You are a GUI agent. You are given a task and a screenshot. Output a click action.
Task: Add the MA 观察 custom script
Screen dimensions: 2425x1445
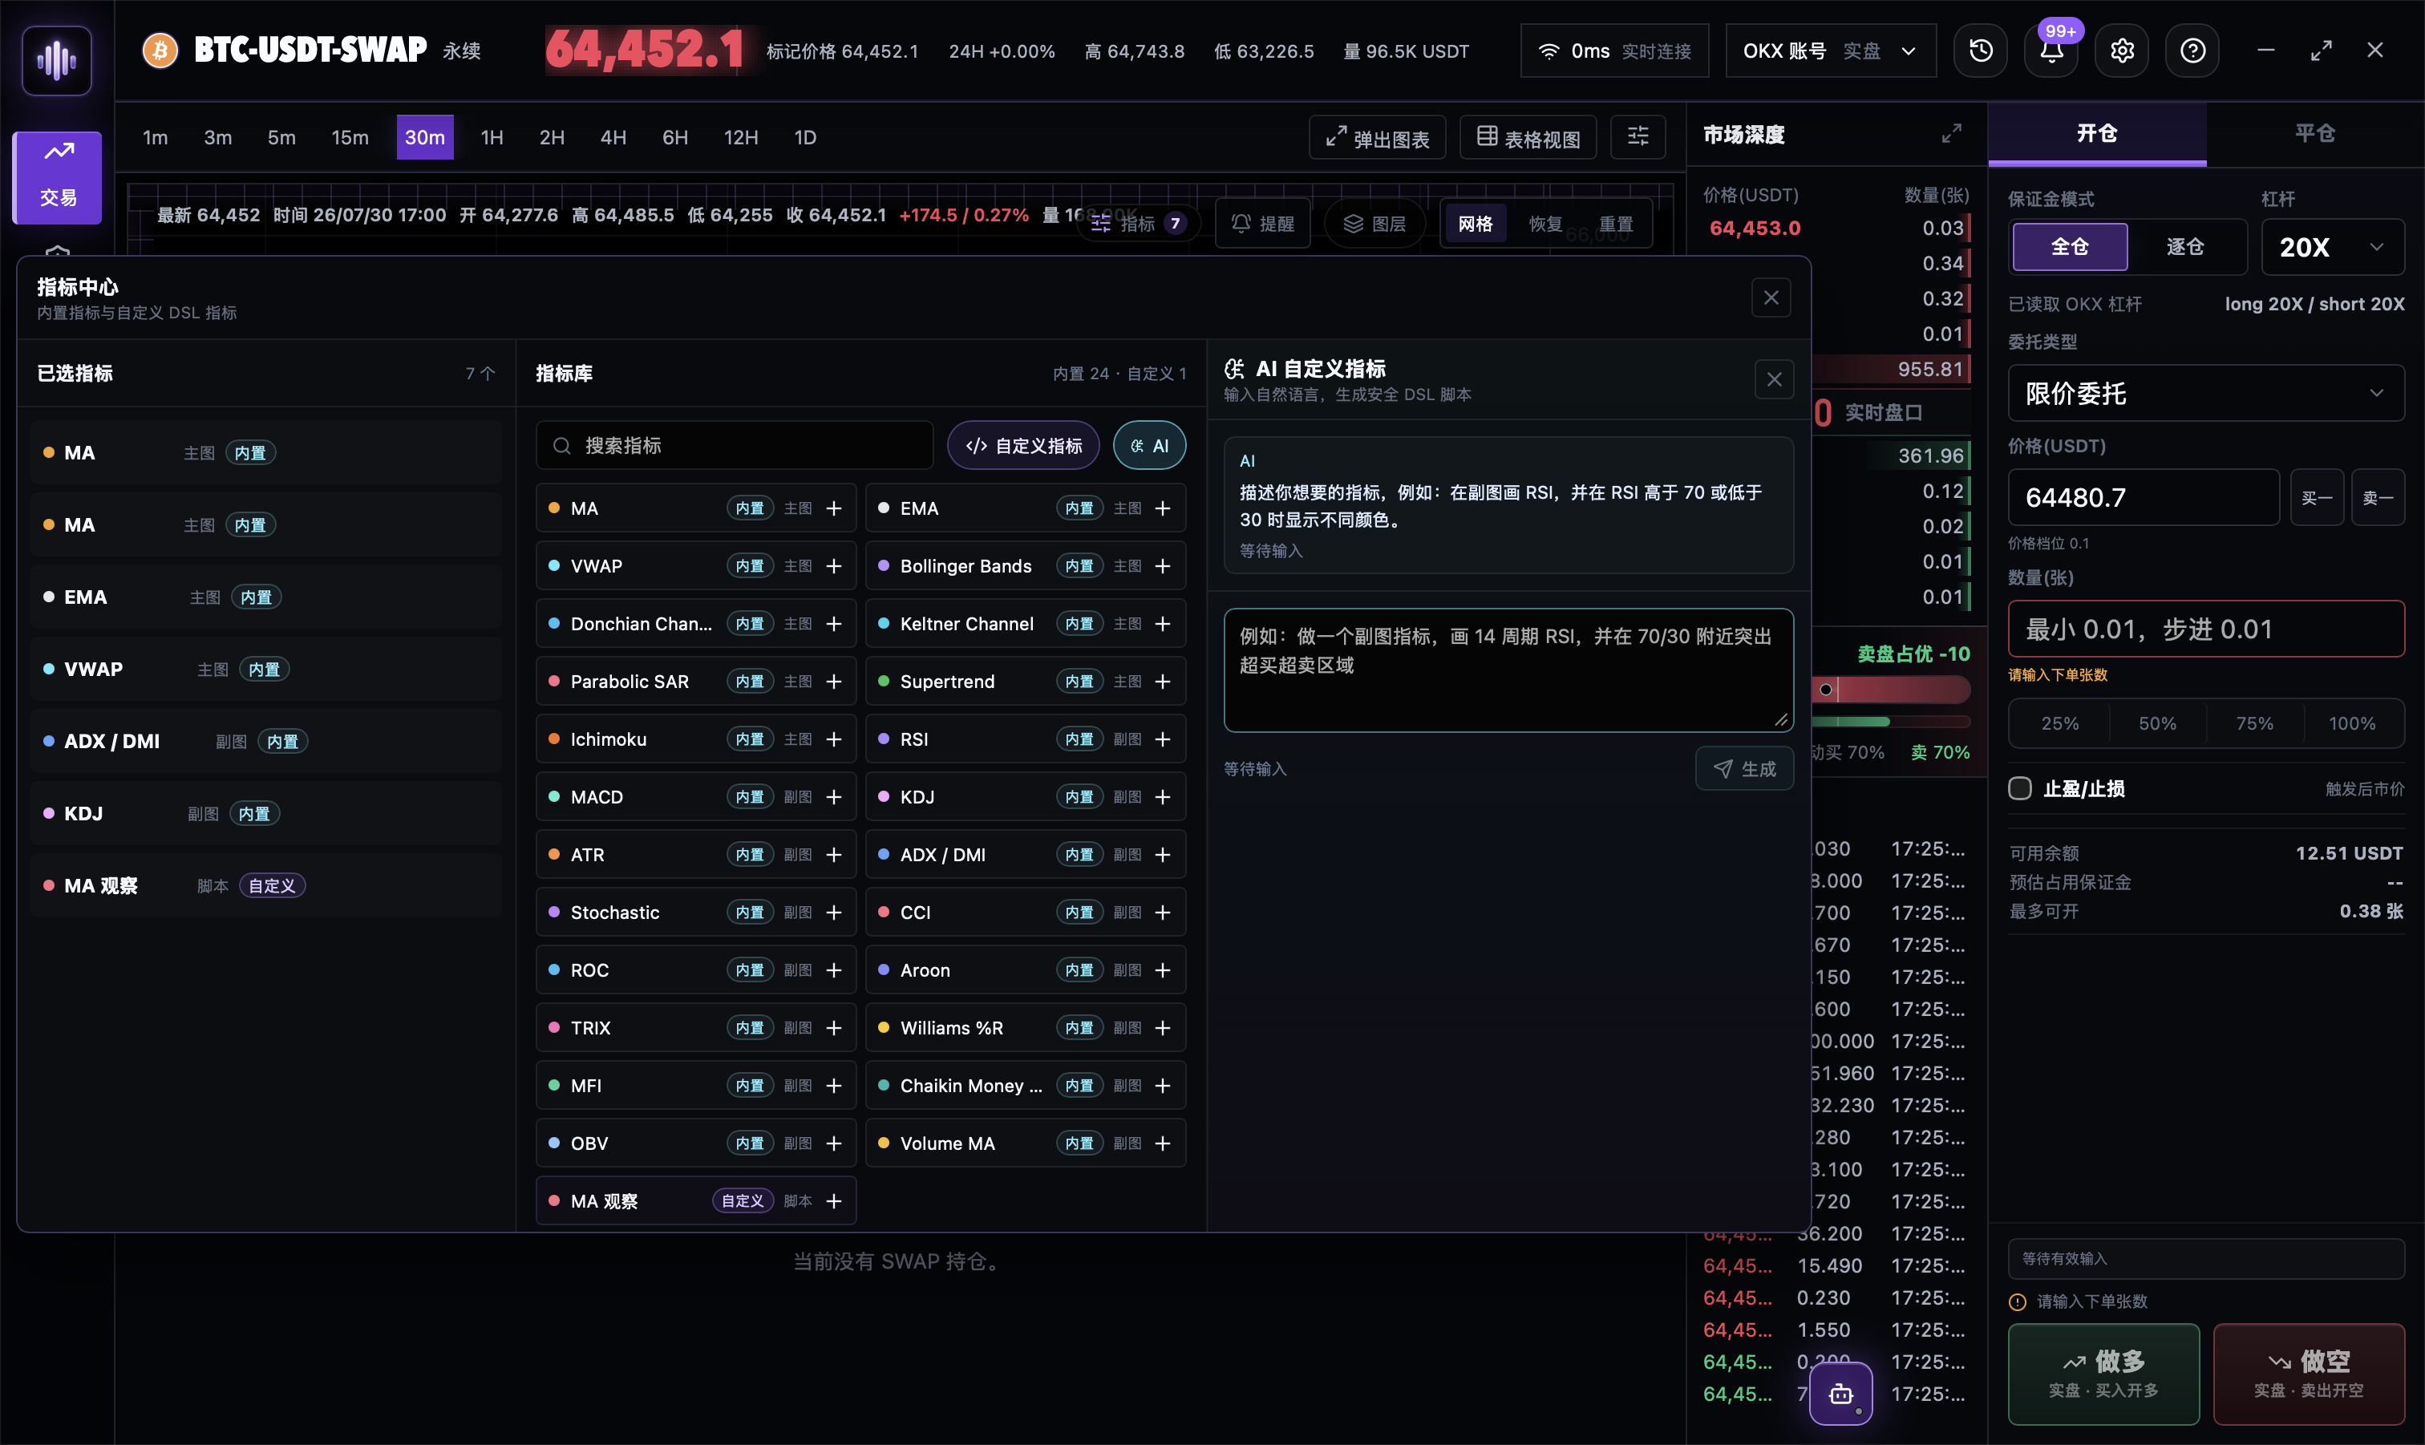pyautogui.click(x=833, y=1200)
